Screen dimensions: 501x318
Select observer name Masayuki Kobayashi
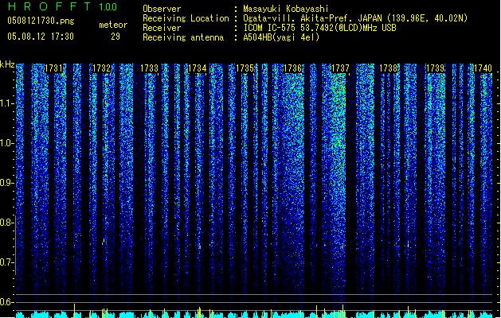pyautogui.click(x=286, y=9)
